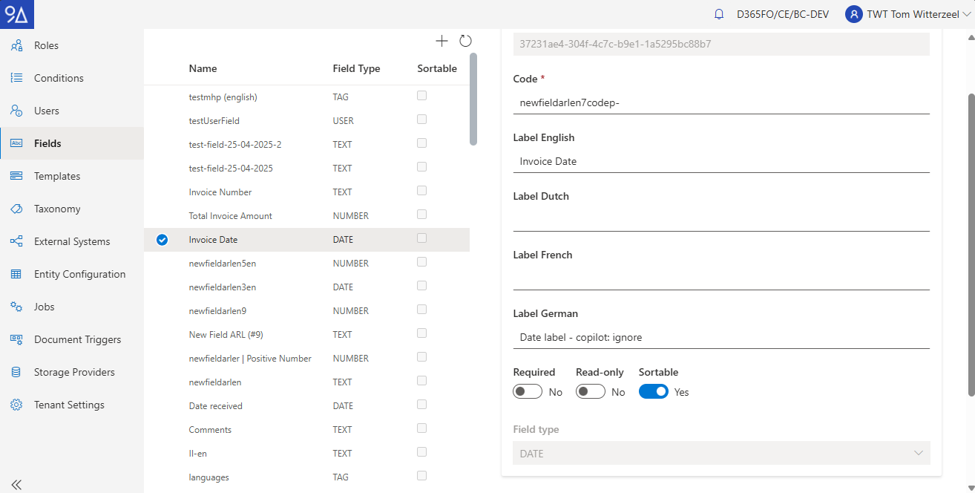Click the Conditions list icon
Image resolution: width=975 pixels, height=493 pixels.
pos(16,78)
